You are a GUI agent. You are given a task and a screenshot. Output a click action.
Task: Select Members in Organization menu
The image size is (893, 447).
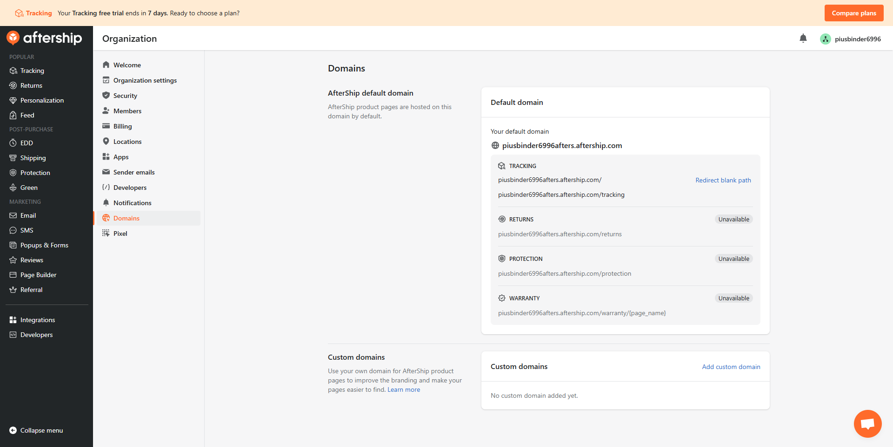coord(127,111)
